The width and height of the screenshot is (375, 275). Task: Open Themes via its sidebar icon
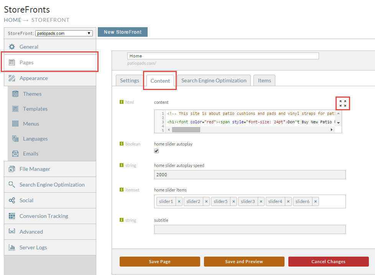point(15,94)
